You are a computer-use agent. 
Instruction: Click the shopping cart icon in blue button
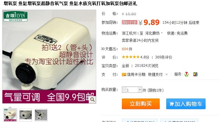[172, 104]
